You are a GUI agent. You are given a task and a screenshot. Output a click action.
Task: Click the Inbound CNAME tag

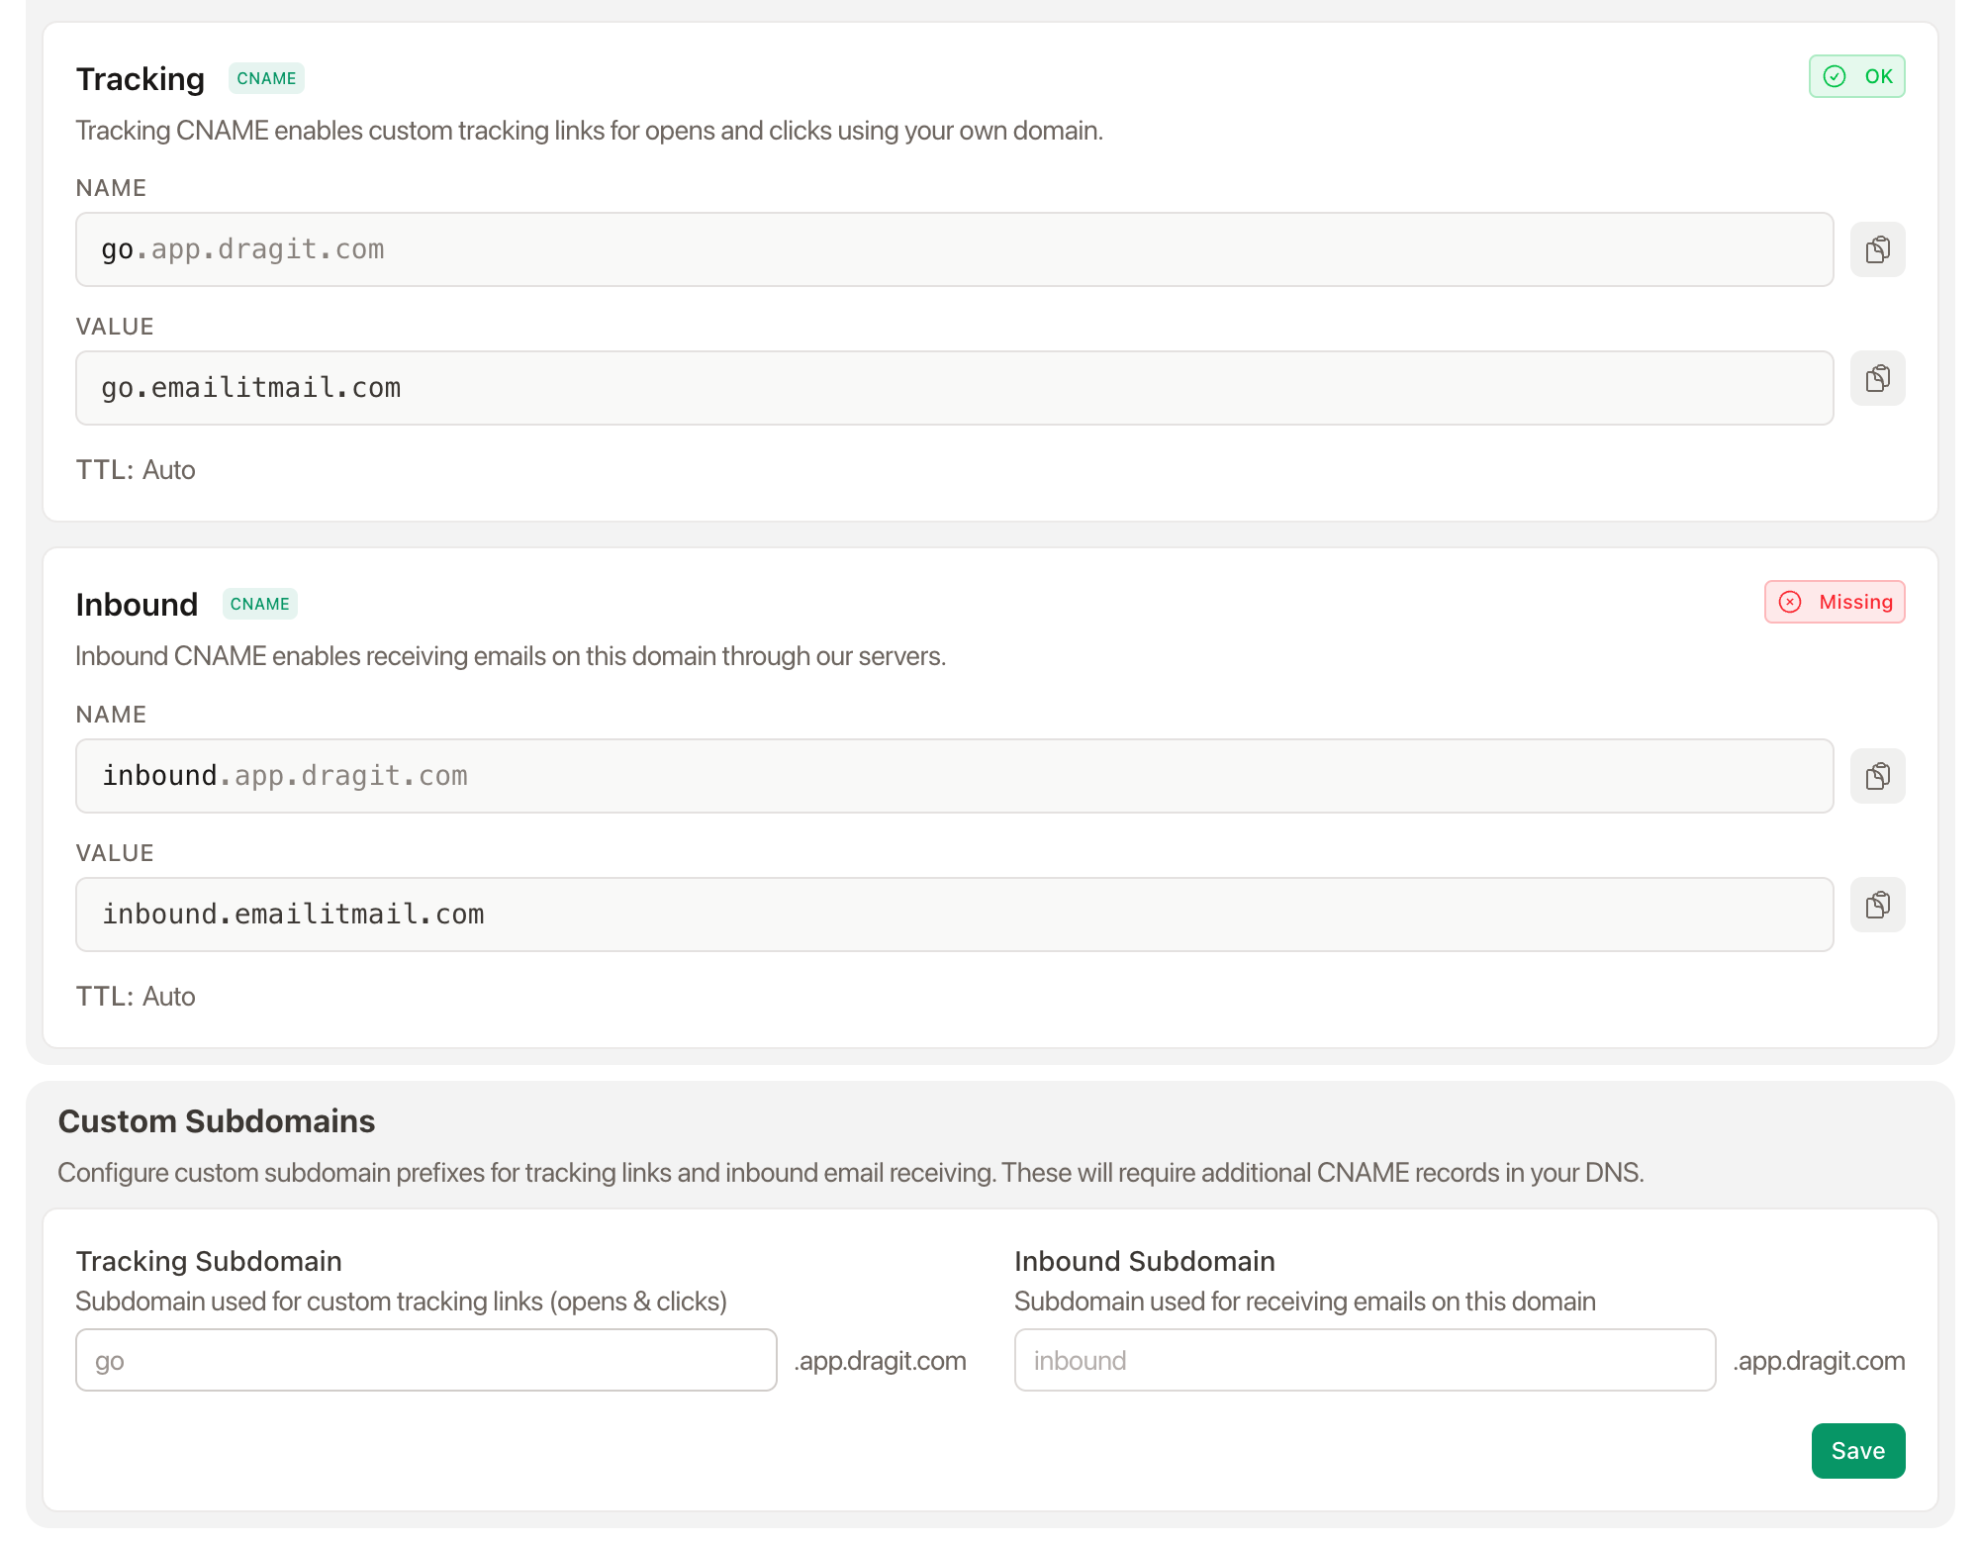259,604
